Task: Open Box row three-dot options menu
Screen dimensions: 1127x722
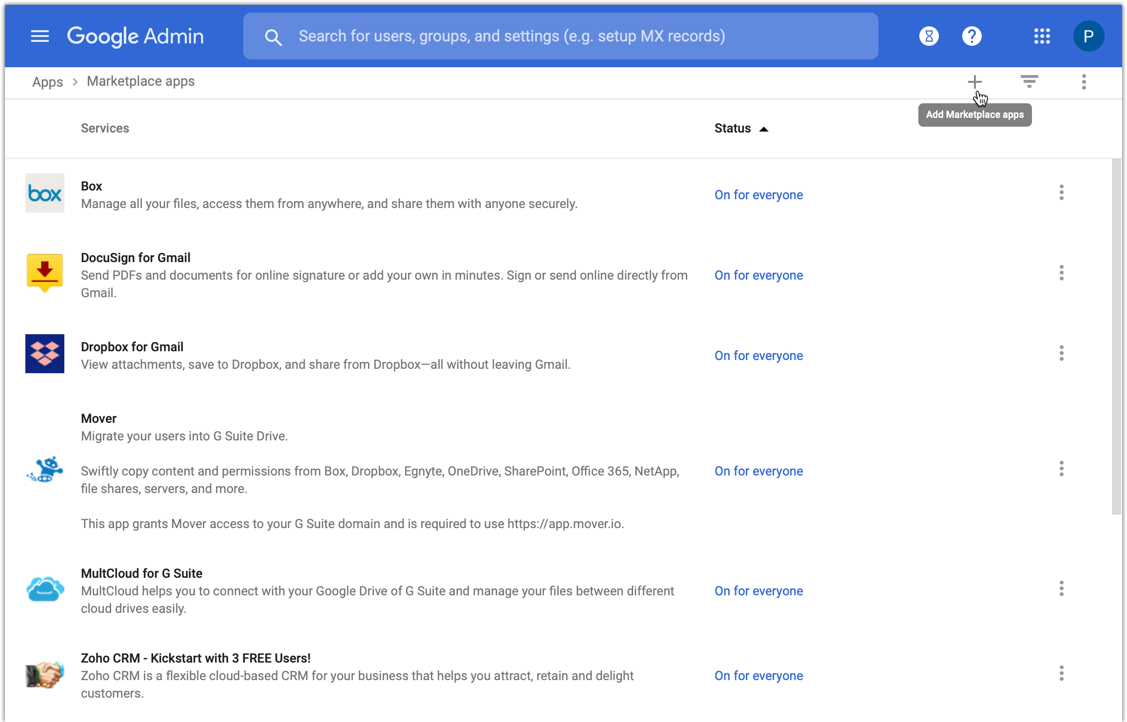Action: point(1061,192)
